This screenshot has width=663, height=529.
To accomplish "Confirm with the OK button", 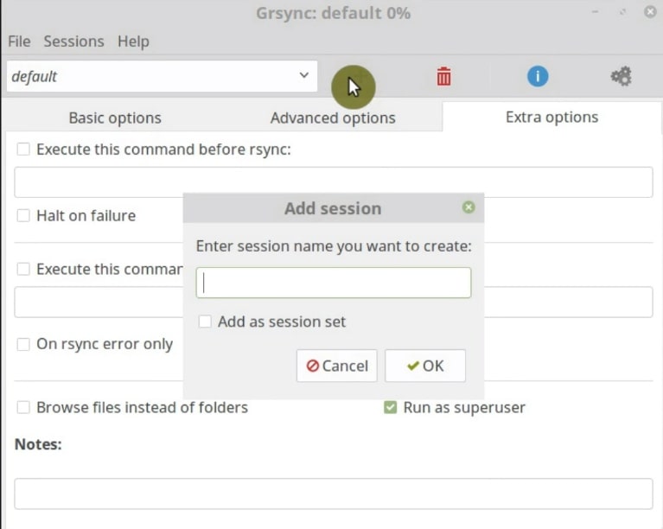I will [425, 366].
